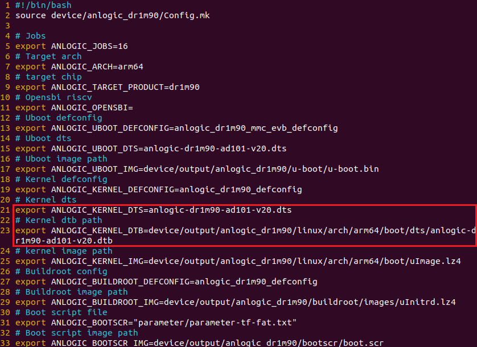
Task: Click the '# Kernel defconfig' comment
Action: coord(61,179)
